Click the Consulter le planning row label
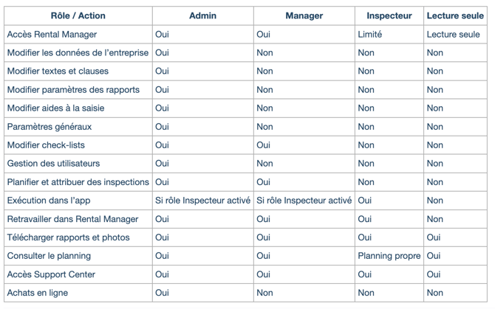The width and height of the screenshot is (495, 309). point(49,256)
